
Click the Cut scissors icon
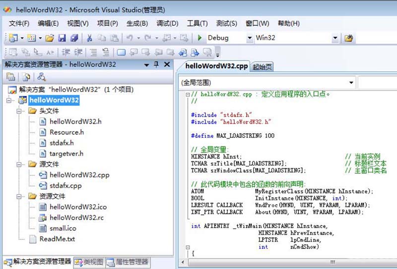[89, 38]
